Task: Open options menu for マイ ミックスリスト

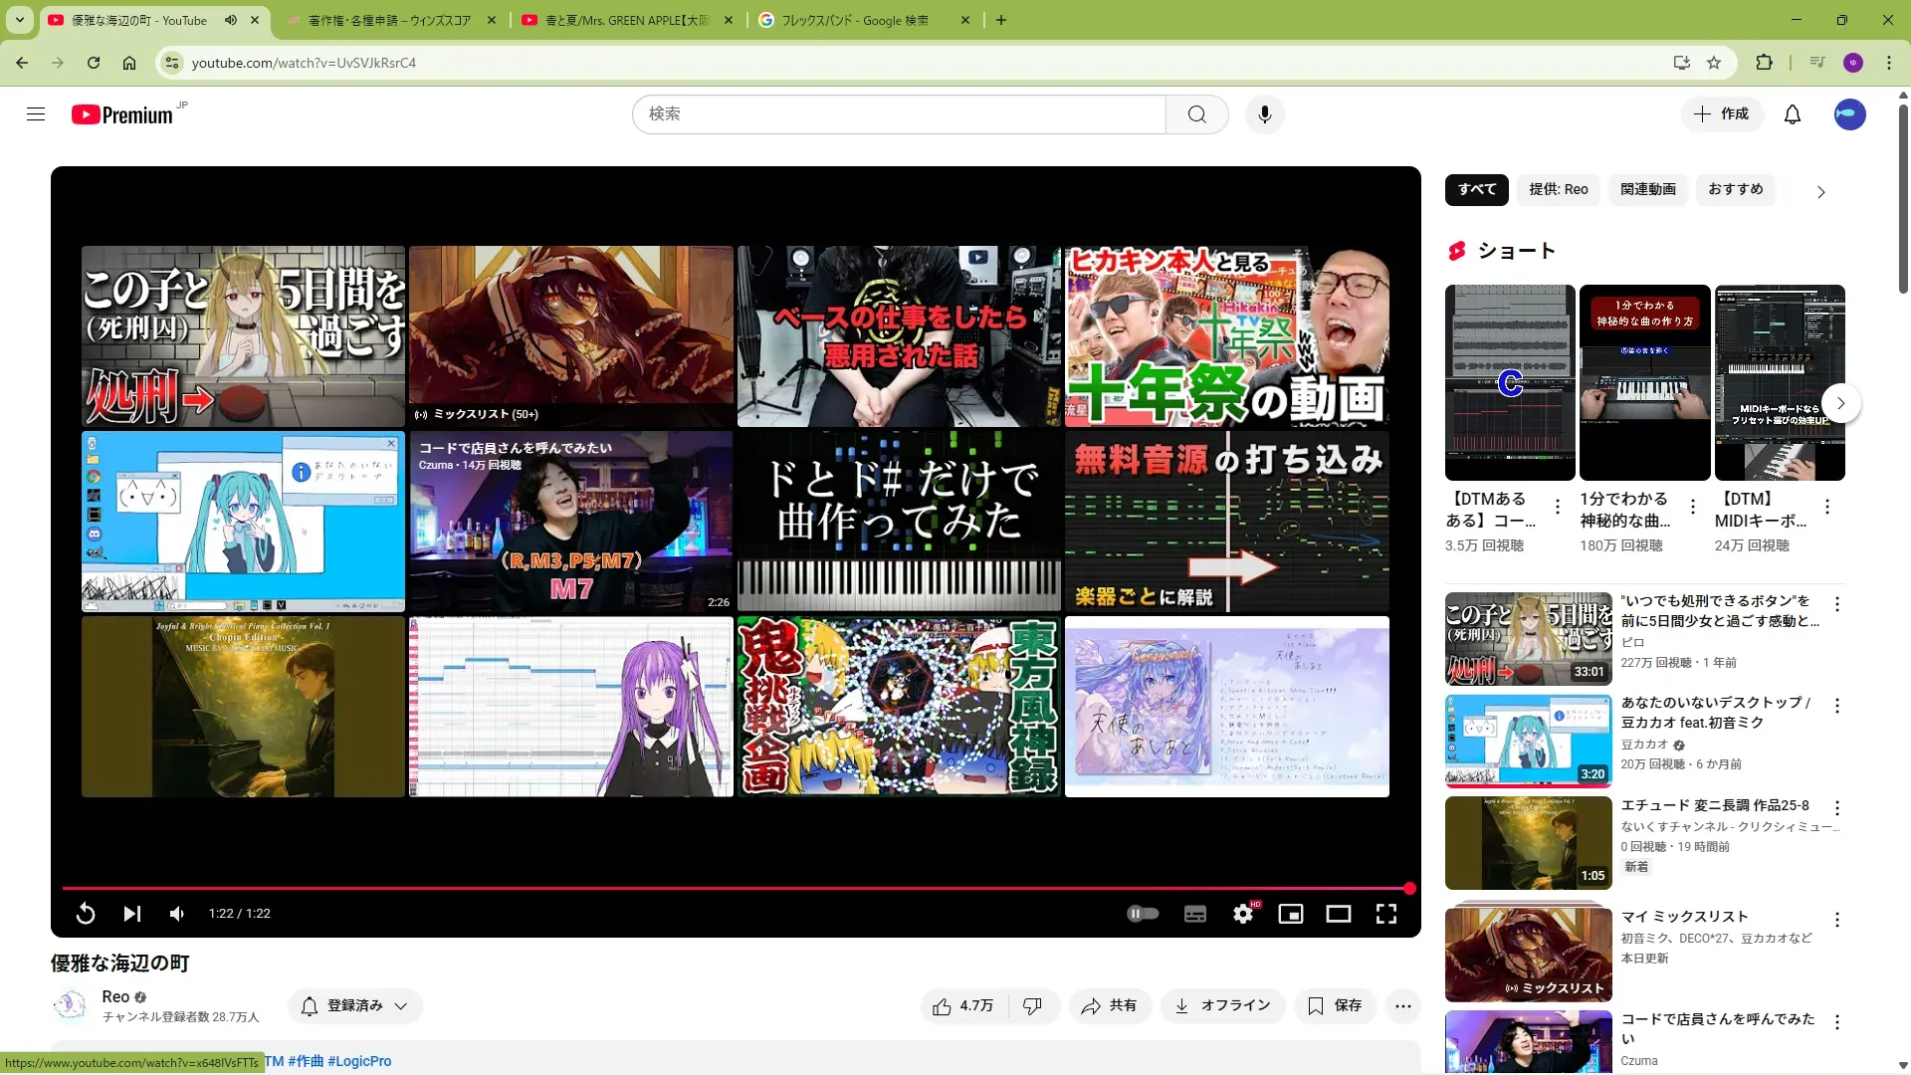Action: point(1837,920)
